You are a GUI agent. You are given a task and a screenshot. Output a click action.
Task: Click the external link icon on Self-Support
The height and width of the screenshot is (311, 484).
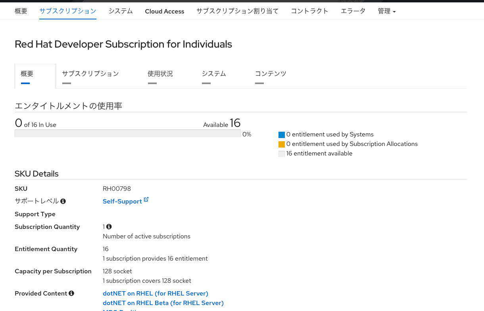point(146,199)
